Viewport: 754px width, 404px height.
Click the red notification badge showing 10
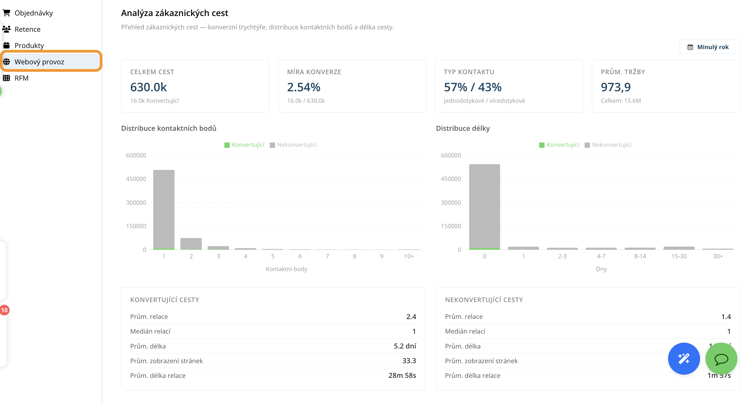click(4, 310)
